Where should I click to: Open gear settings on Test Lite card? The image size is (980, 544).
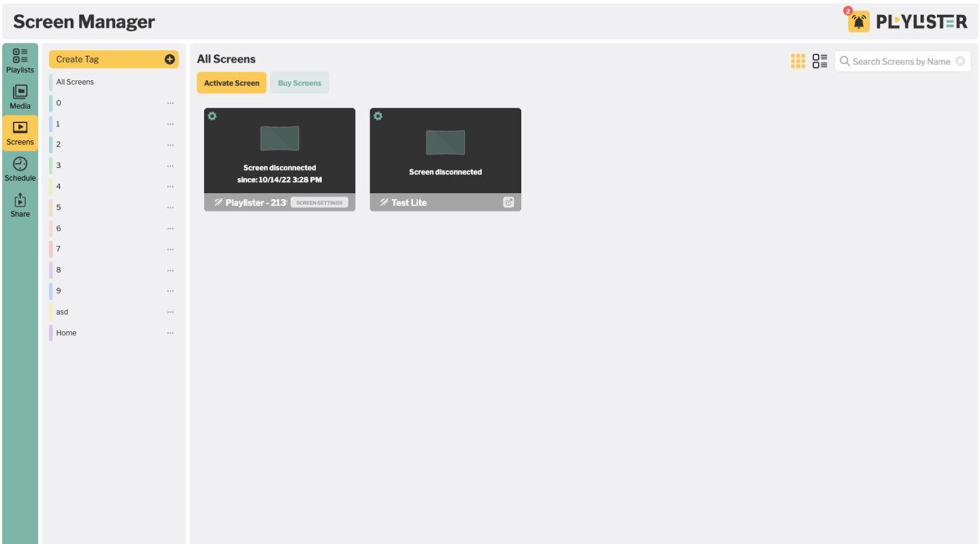378,116
